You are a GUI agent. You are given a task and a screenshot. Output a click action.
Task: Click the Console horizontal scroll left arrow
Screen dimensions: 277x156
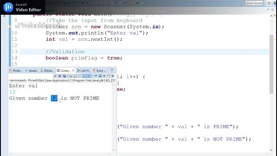point(11,154)
